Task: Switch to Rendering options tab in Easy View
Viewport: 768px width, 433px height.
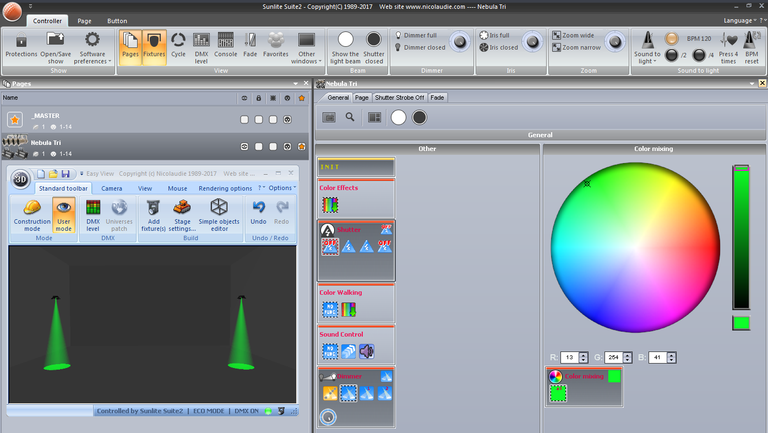Action: (x=225, y=188)
